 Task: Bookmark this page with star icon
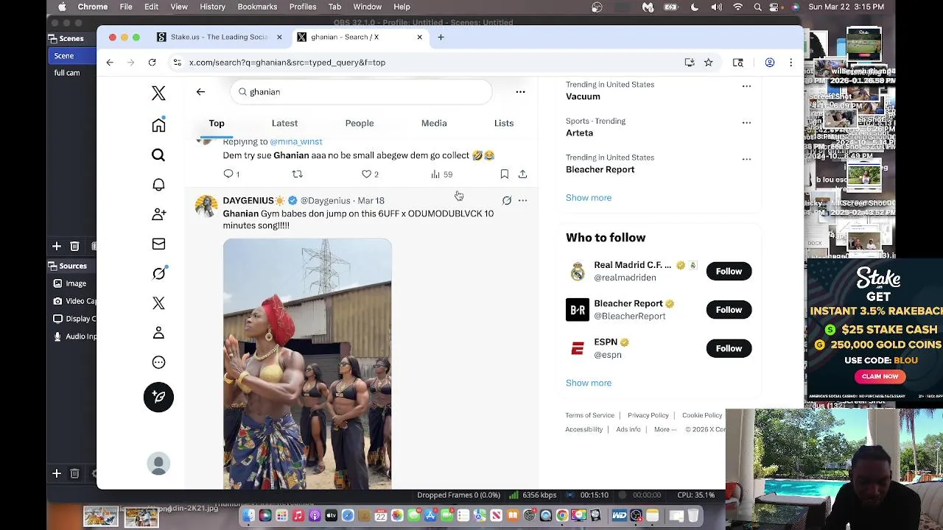coord(708,63)
